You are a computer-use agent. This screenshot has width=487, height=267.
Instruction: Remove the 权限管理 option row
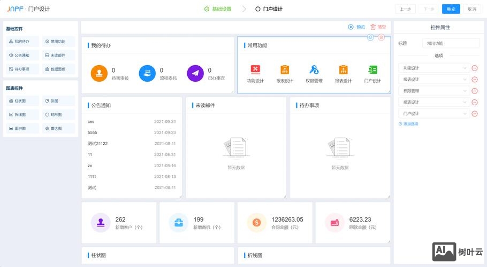coord(475,91)
